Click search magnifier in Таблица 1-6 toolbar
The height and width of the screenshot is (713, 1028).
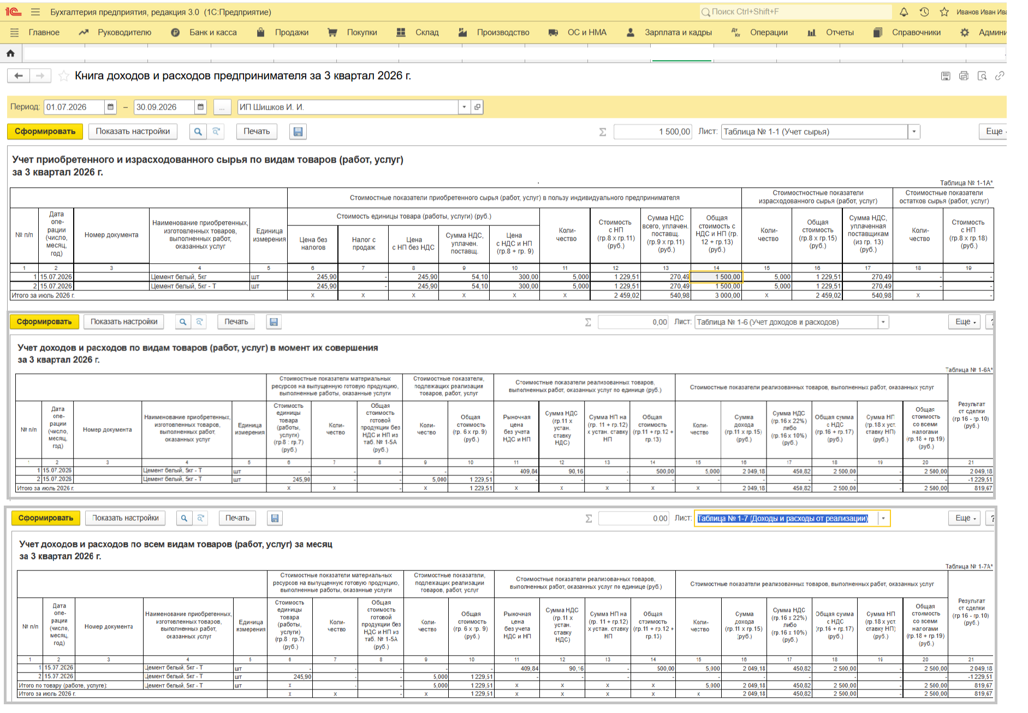(x=183, y=322)
